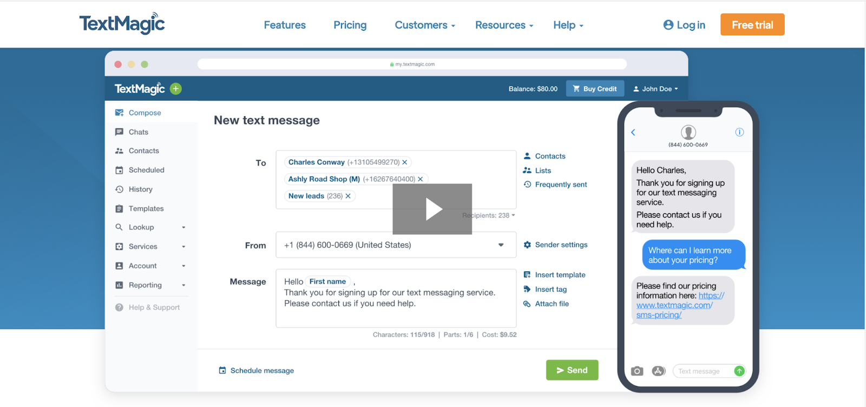The image size is (866, 407).
Task: Click the Balance: $80.00 text
Action: click(x=533, y=89)
